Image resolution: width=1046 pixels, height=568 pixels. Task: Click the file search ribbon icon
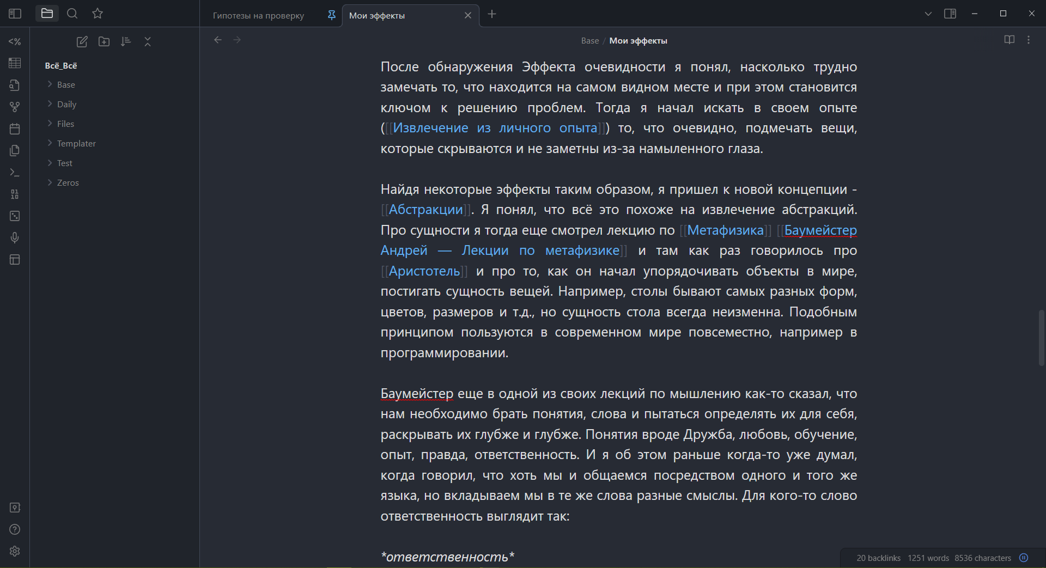(x=15, y=85)
